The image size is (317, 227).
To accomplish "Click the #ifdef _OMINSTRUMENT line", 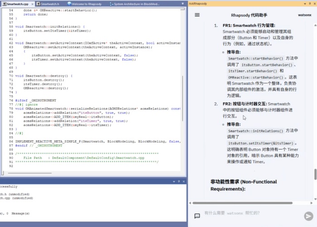I will (x=36, y=100).
